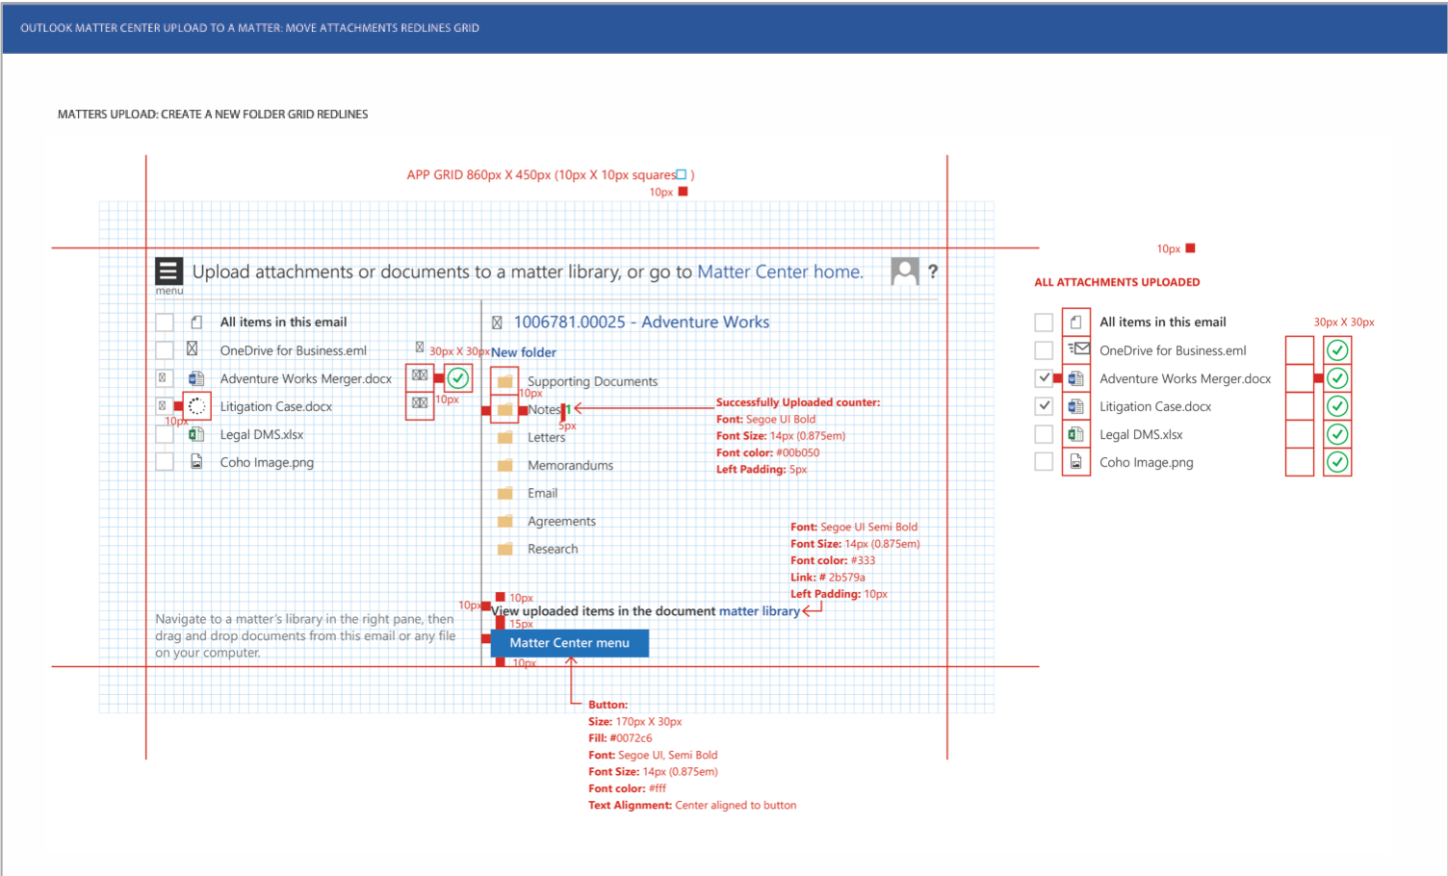Click the Coho Image.png file name in the email list
Viewport: 1448px width, 876px height.
[x=267, y=462]
